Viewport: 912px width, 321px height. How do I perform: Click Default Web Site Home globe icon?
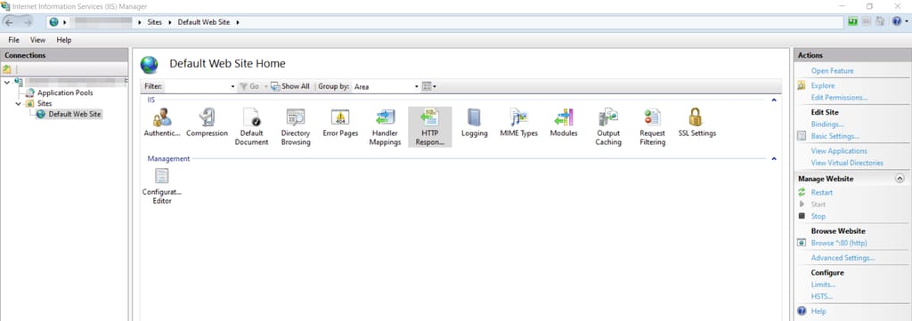click(x=150, y=64)
